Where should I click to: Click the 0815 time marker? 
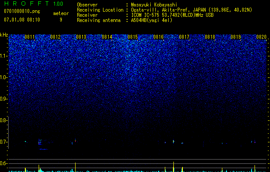pos(133,37)
